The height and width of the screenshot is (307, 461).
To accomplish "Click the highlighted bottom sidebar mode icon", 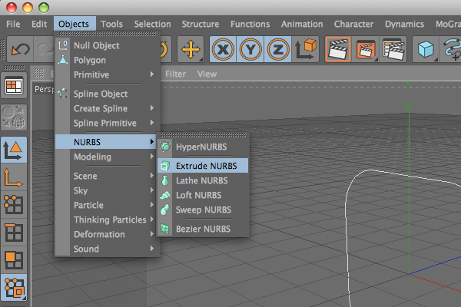I will click(14, 287).
